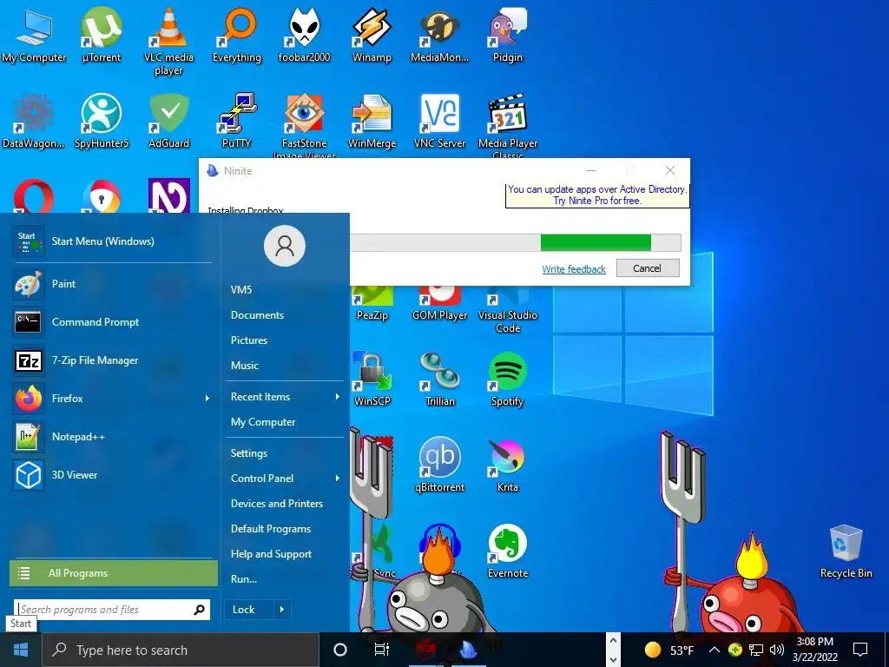The width and height of the screenshot is (889, 667).
Task: Launch PuTTY from the desktop
Action: [x=237, y=121]
